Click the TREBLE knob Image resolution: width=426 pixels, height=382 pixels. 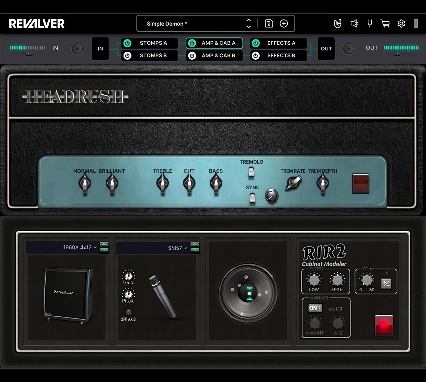(162, 184)
